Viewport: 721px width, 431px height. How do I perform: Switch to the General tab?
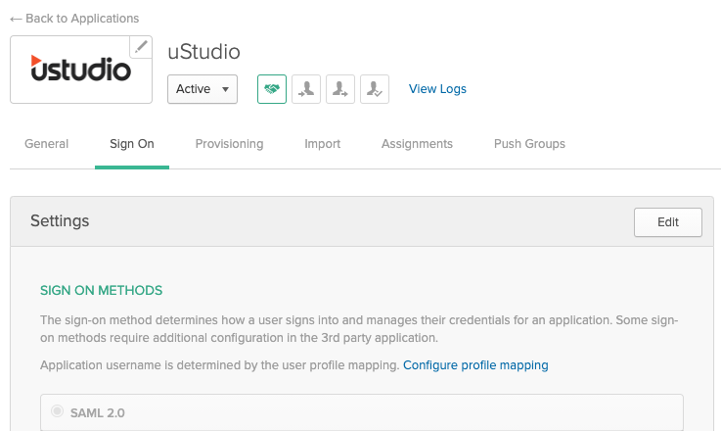point(46,144)
